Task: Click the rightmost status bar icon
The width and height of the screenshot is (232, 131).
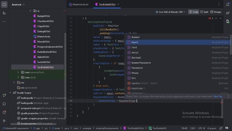Action: [227, 128]
